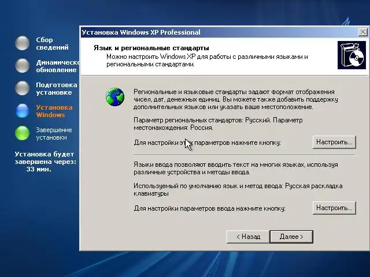Screen dimensions: 370x277
Task: Click the text about Русская раскладка клавиатуры
Action: click(238, 190)
